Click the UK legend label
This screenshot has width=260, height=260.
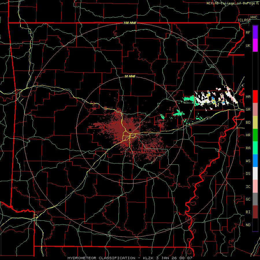tap(248, 45)
